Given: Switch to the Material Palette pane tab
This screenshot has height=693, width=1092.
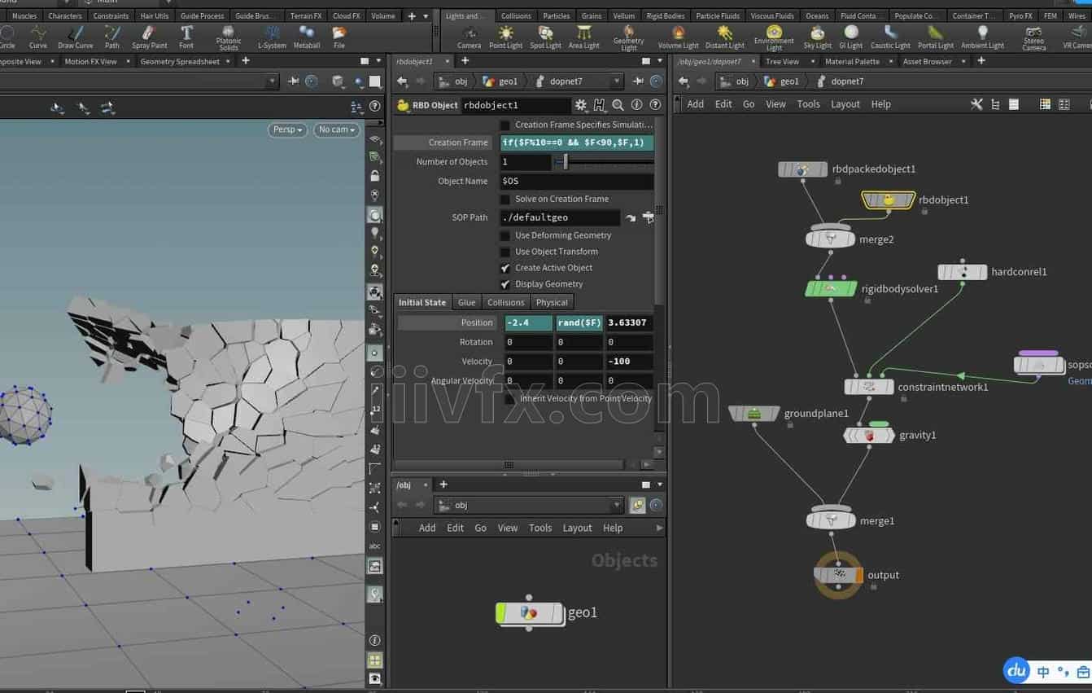Looking at the screenshot, I should click(852, 61).
